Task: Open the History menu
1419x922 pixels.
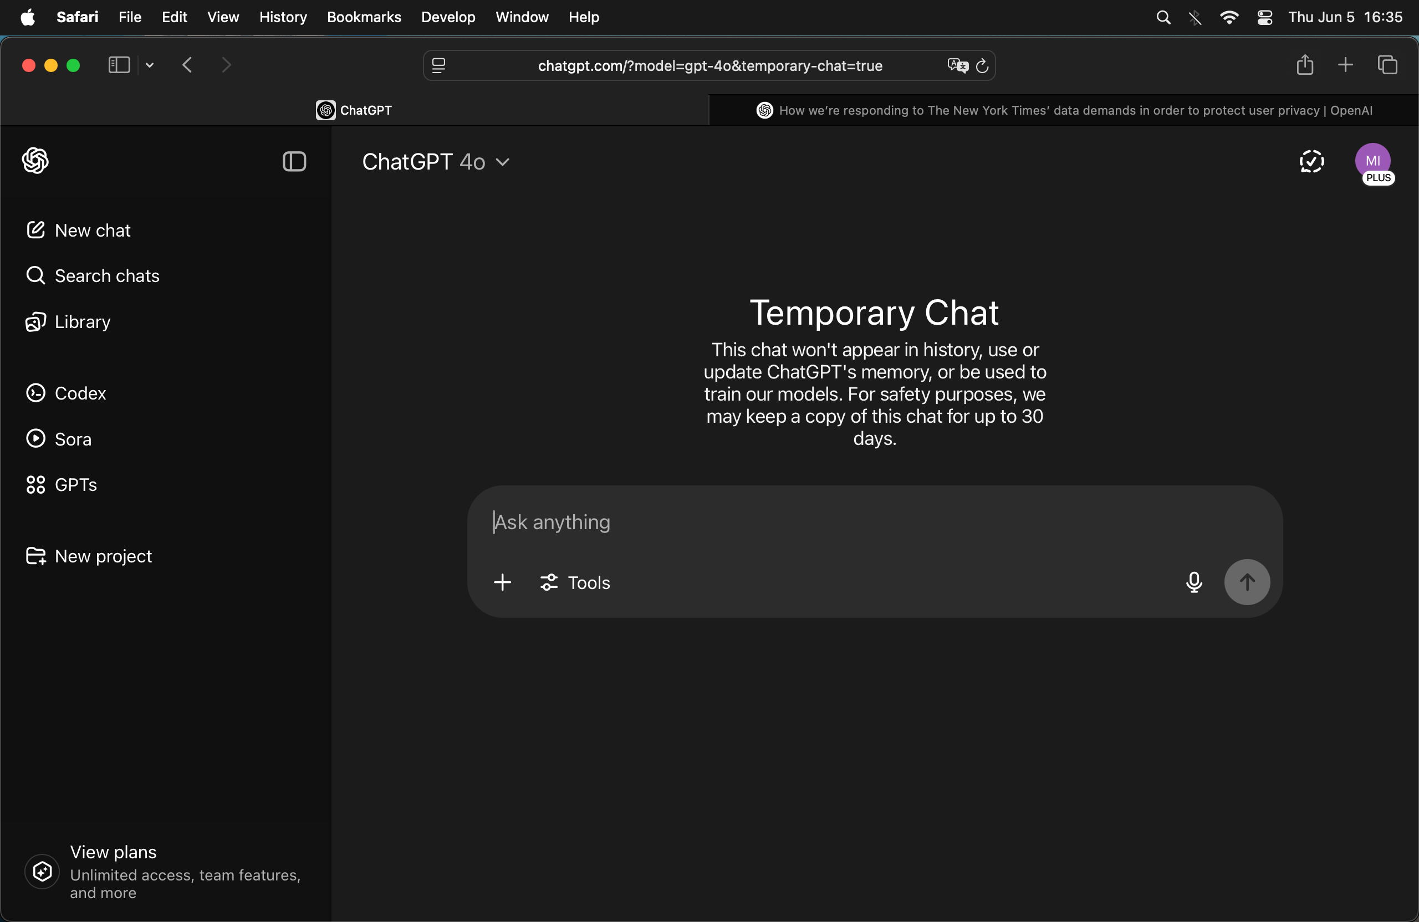Action: click(283, 17)
